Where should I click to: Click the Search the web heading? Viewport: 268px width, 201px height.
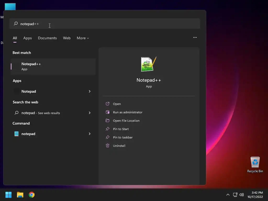point(25,102)
